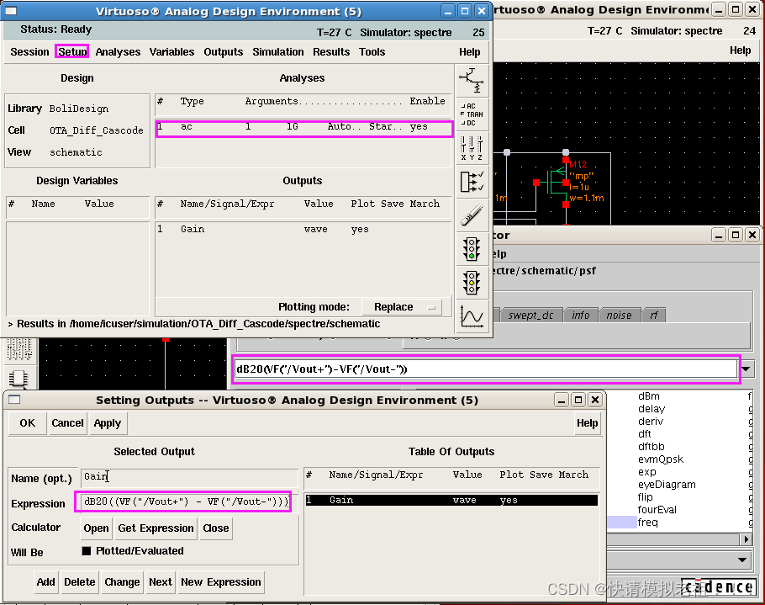
Task: Select flip in function list
Action: point(645,497)
